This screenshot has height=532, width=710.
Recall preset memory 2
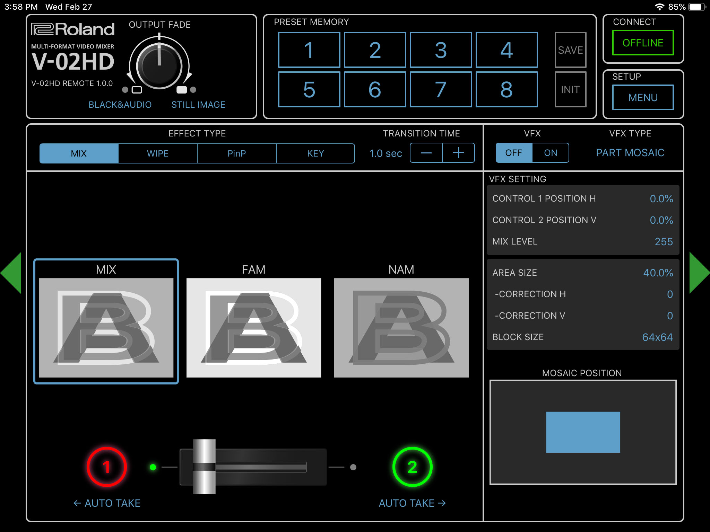point(375,50)
